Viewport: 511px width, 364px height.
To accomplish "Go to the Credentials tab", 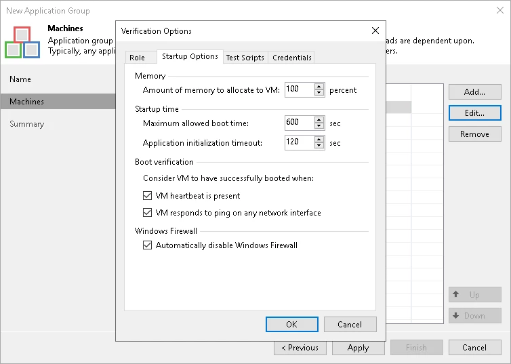I will (292, 58).
